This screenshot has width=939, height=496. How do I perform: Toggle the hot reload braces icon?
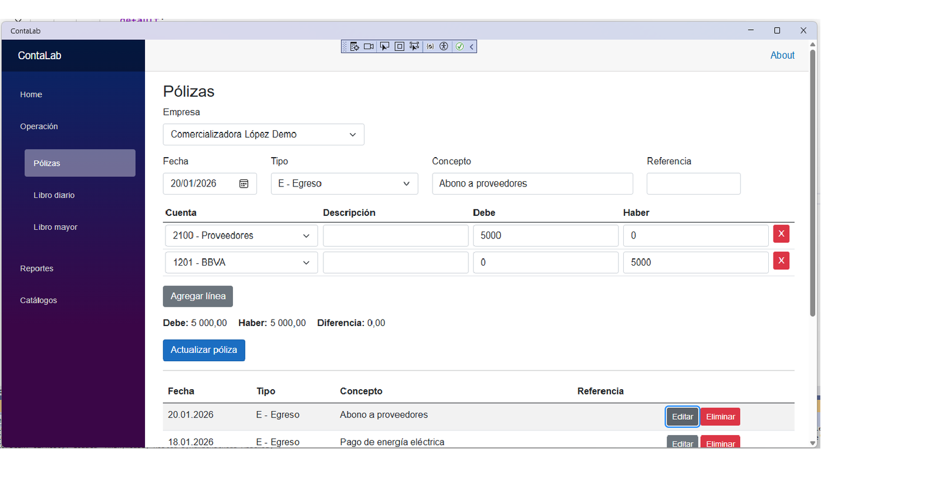(430, 46)
